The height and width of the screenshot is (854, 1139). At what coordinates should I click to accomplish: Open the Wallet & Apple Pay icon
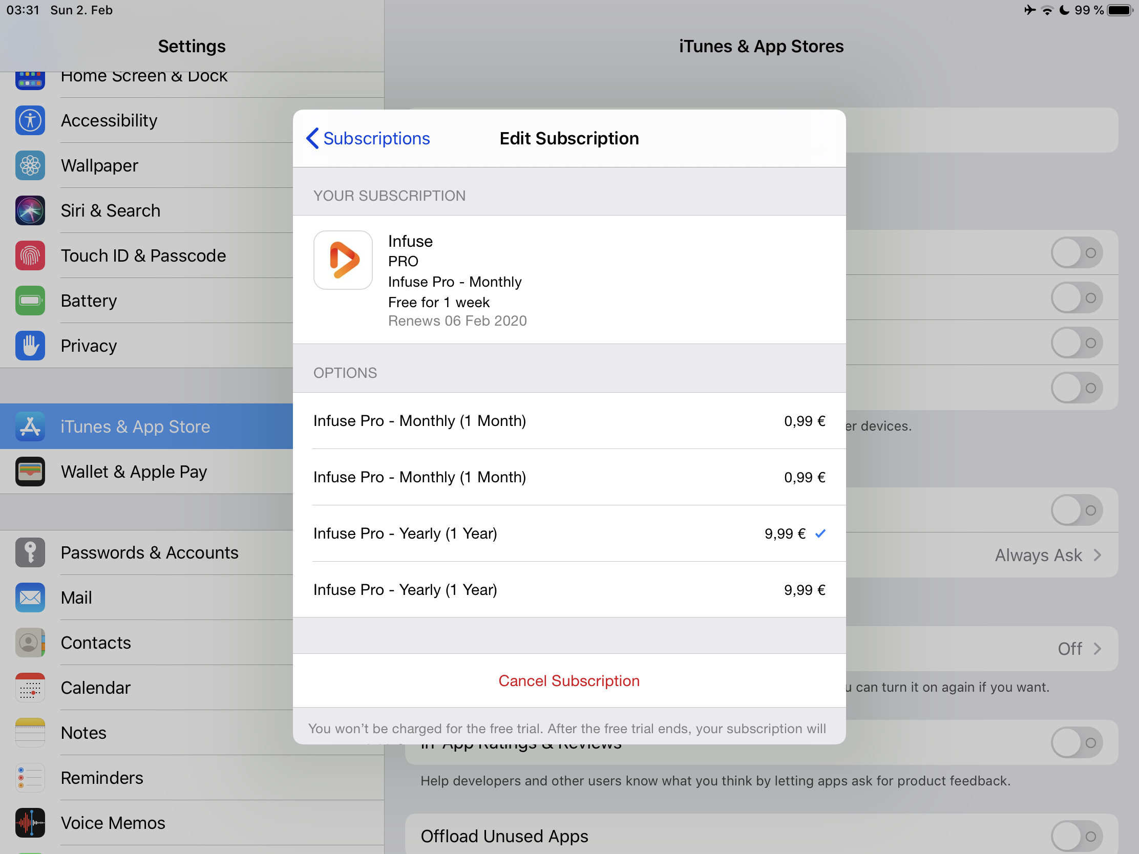tap(30, 472)
